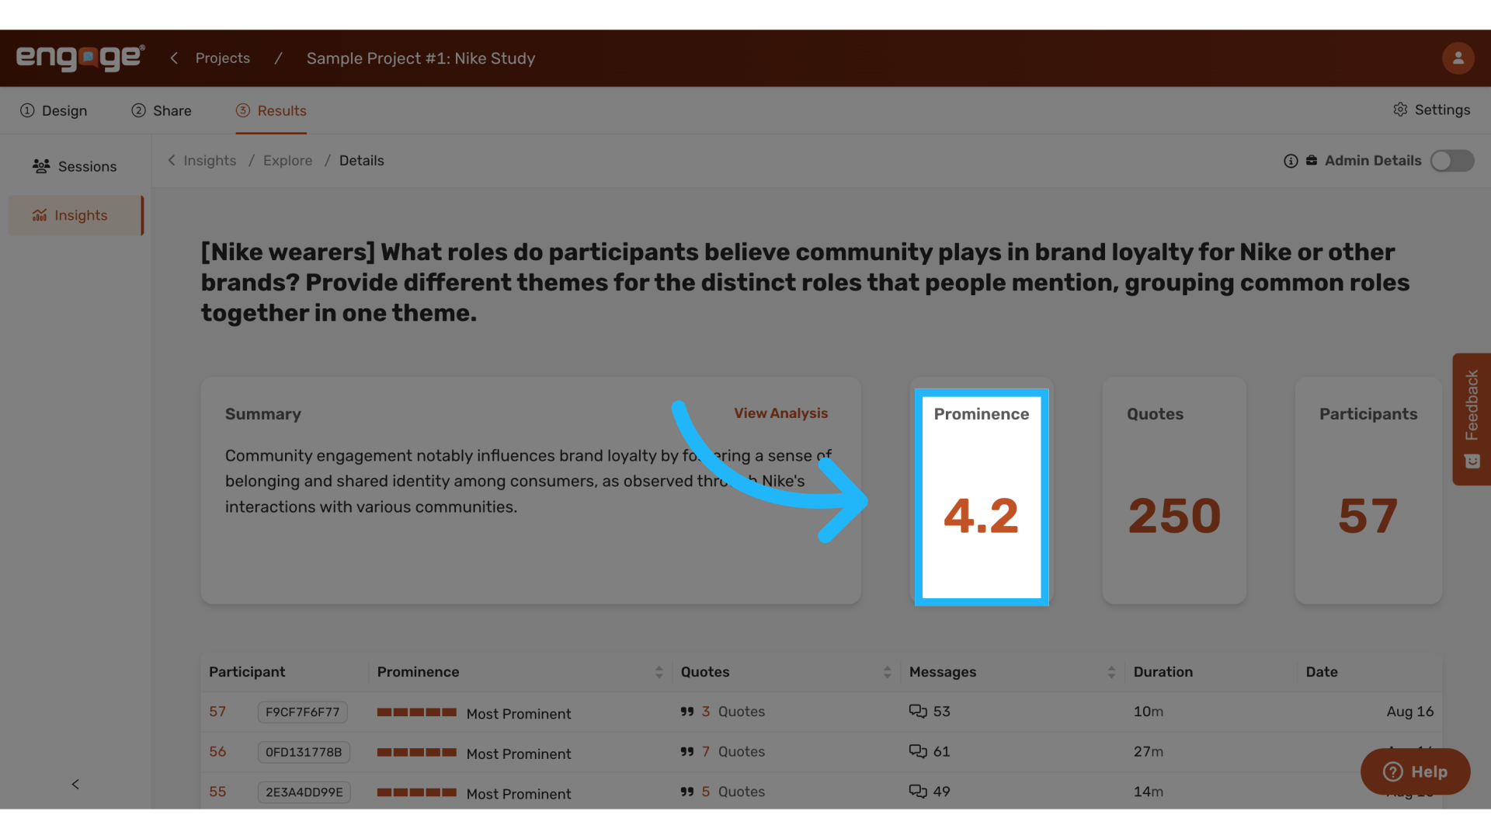Click the Feedback smiley icon
Image resolution: width=1491 pixels, height=839 pixels.
[1472, 461]
